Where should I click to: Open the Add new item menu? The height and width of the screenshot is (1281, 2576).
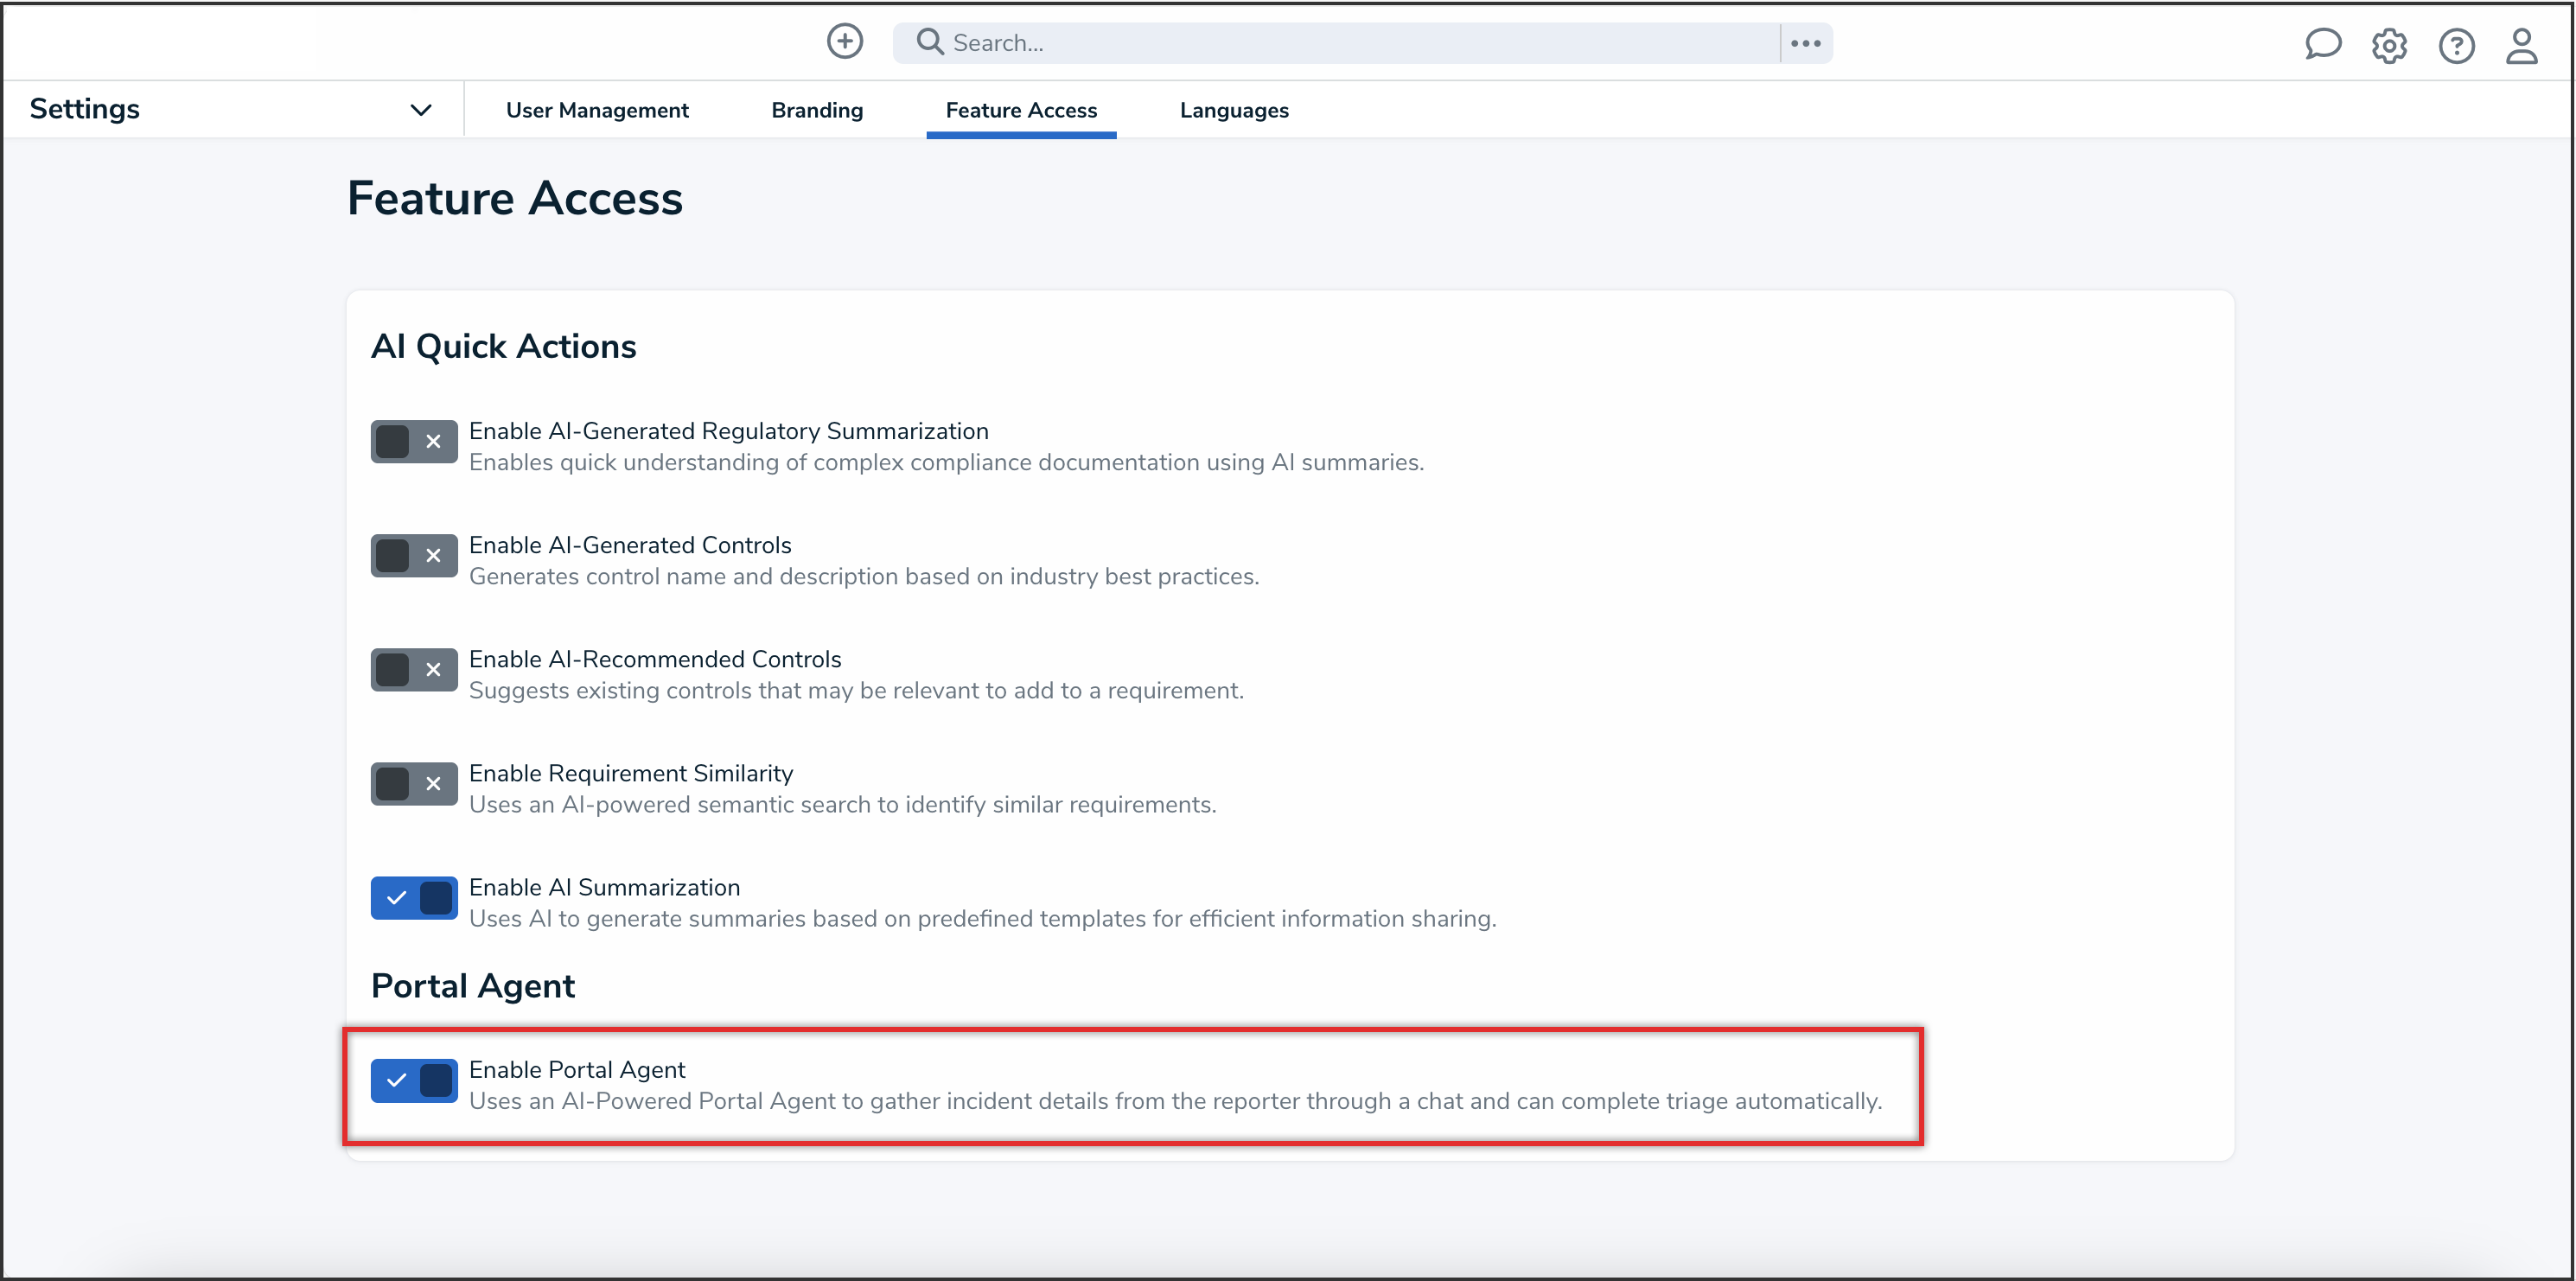(x=844, y=42)
